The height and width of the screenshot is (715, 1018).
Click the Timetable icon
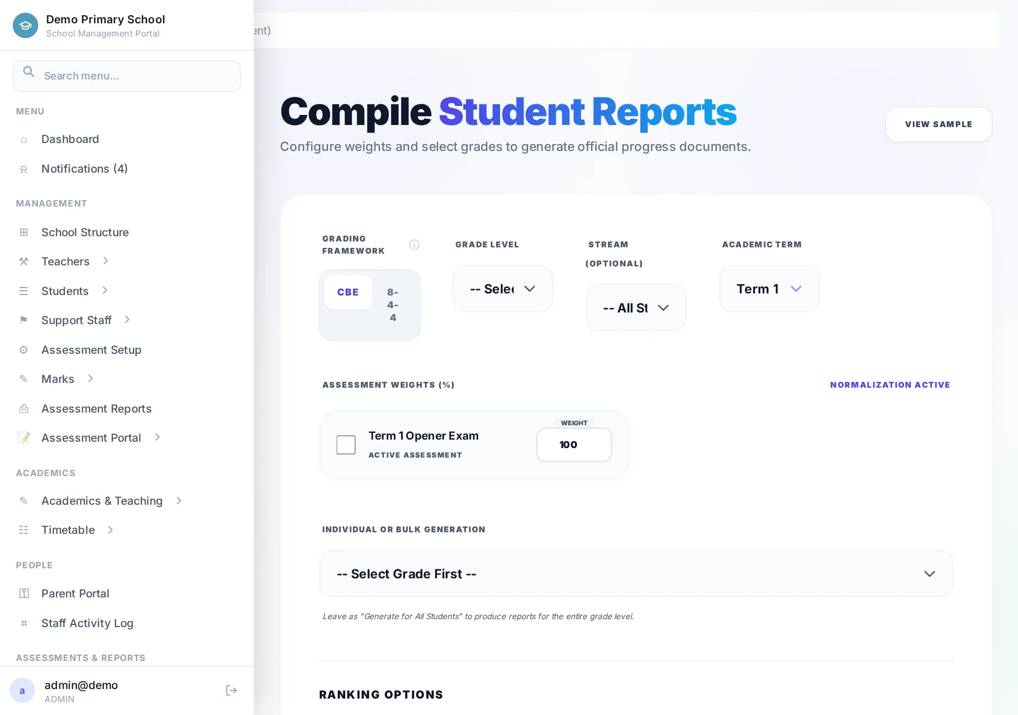(x=24, y=530)
